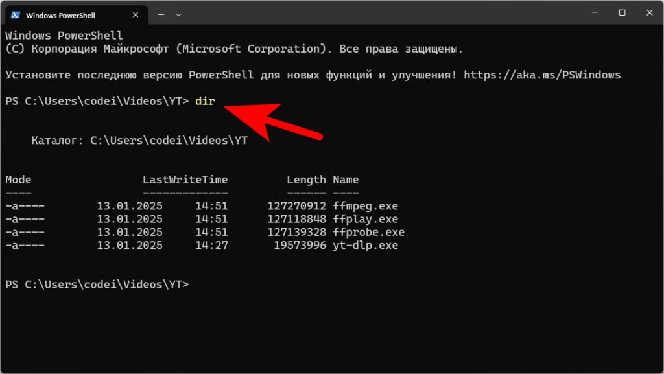Click the ffprobe.exe file name

point(368,232)
